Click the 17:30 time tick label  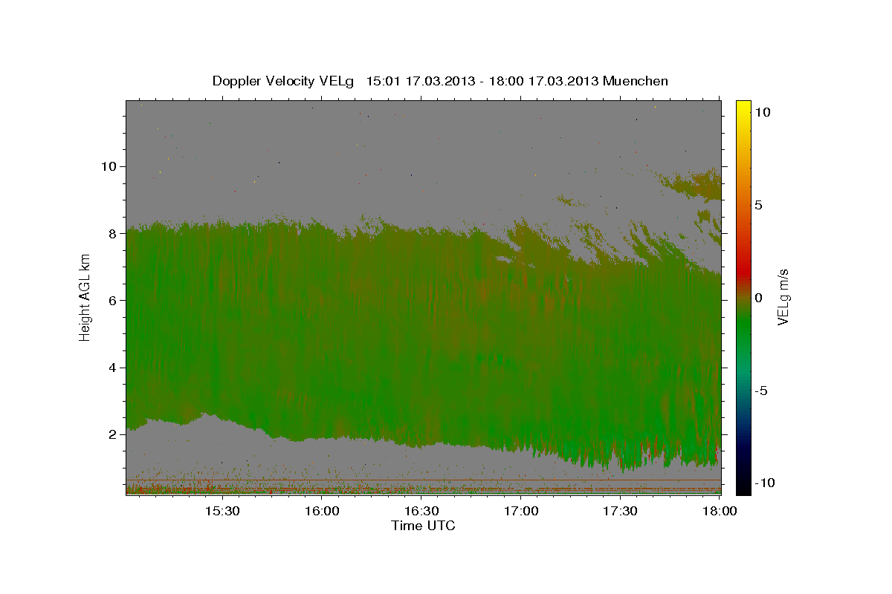(x=621, y=511)
